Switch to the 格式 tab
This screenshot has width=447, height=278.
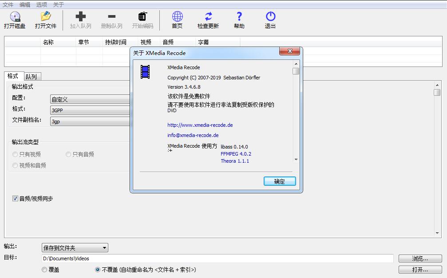click(13, 76)
